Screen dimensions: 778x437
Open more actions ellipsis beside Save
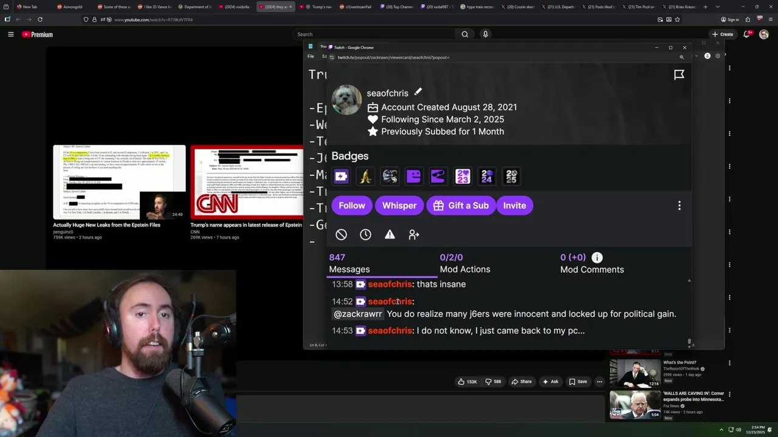click(599, 382)
